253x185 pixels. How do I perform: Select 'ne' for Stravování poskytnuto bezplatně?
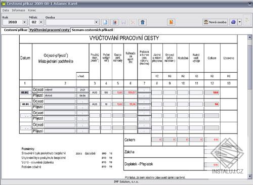(x=110, y=153)
